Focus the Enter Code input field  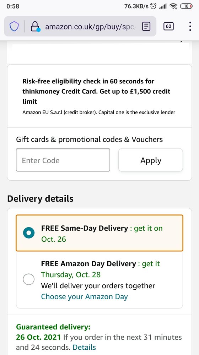(x=63, y=160)
